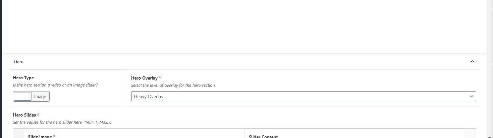Click the Hero panel title
Image resolution: width=493 pixels, height=138 pixels.
[19, 62]
